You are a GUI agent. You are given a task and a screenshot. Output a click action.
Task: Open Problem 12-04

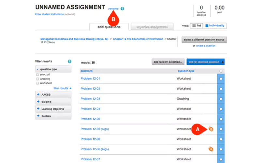(x=90, y=109)
